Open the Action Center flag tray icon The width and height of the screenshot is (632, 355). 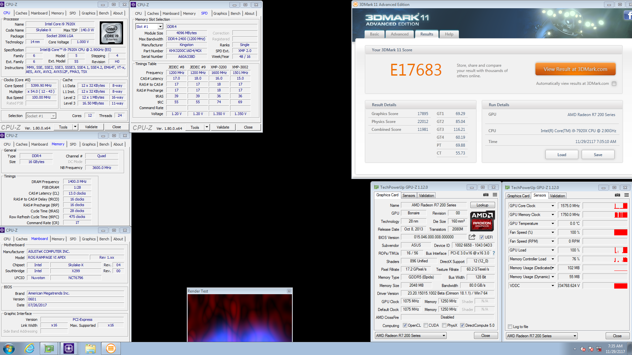(x=591, y=349)
